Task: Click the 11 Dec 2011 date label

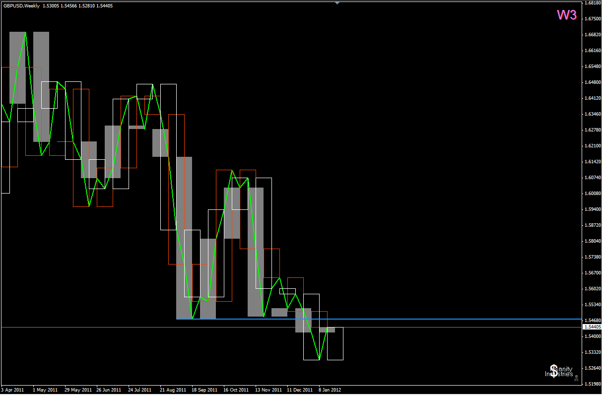Action: (x=300, y=390)
